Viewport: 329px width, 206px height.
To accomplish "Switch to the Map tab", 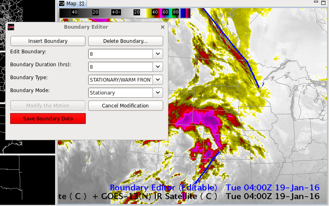I will click(71, 4).
